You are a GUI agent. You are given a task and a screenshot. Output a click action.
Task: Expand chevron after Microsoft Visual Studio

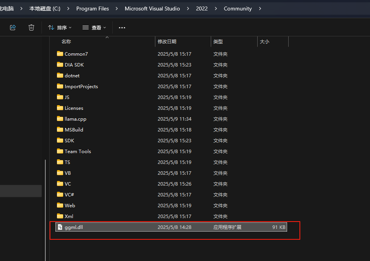click(x=188, y=9)
